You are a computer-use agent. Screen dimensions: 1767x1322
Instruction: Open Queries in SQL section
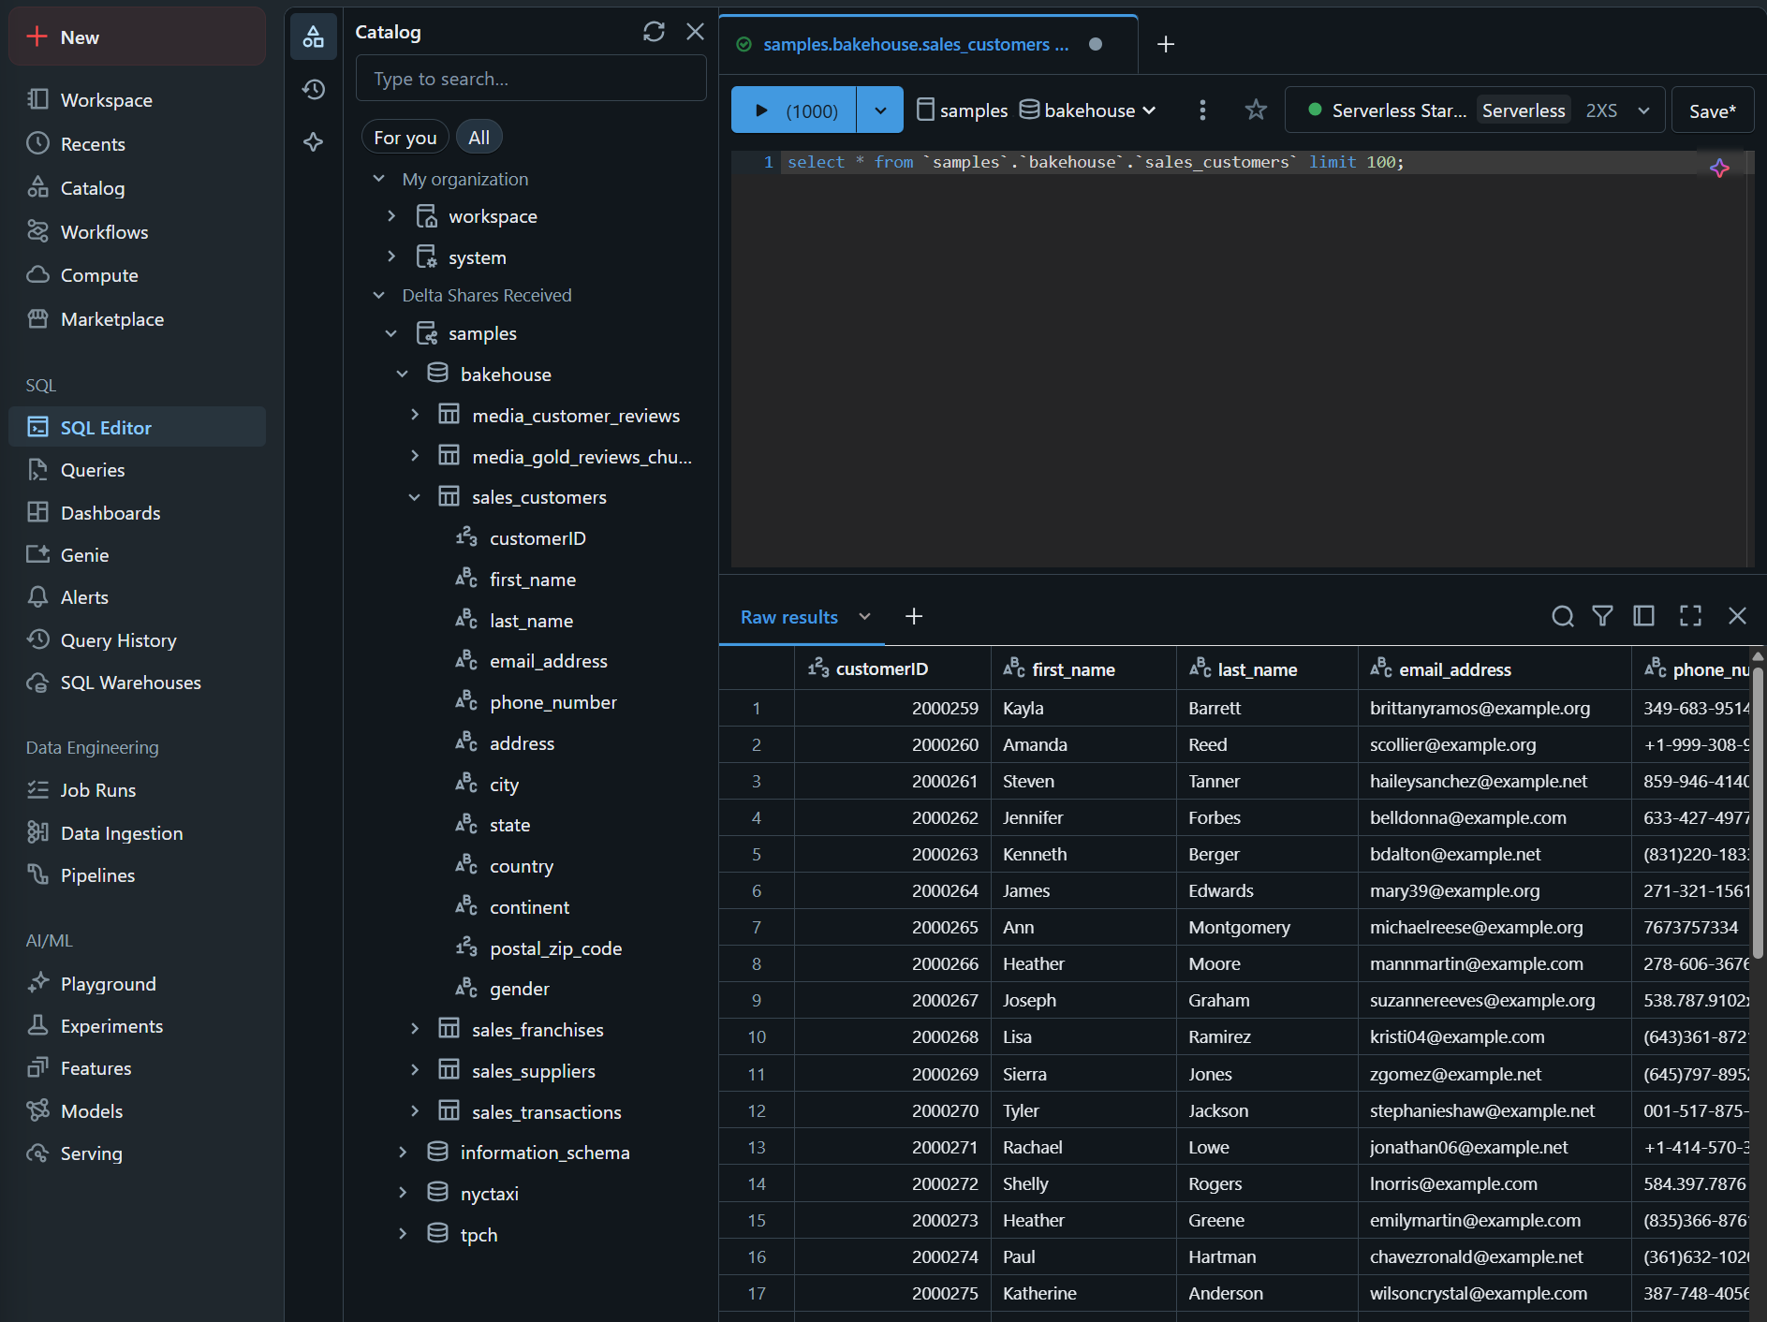point(137,470)
